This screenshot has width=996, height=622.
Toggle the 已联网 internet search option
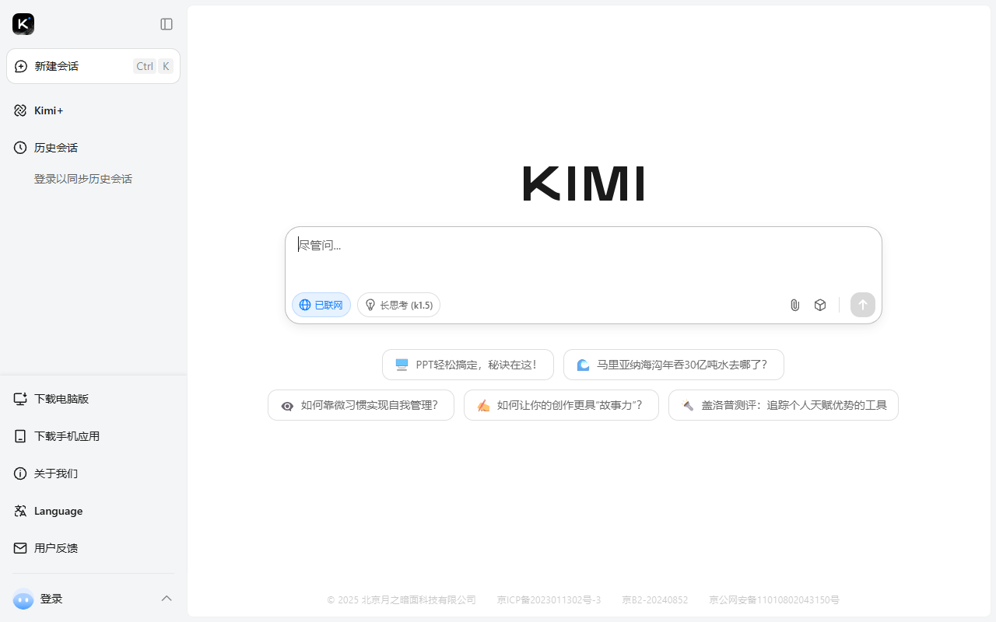[321, 305]
